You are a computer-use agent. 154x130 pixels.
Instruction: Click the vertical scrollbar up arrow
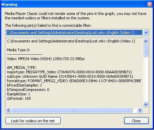pos(145,41)
